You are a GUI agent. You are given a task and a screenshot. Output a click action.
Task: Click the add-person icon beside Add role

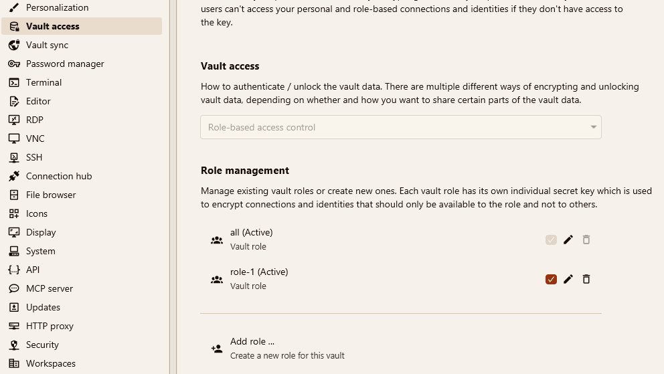click(217, 348)
